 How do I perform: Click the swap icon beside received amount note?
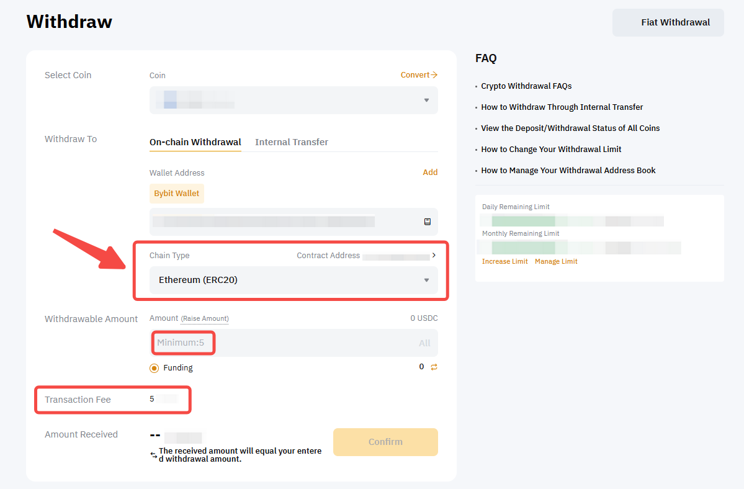[x=153, y=455]
